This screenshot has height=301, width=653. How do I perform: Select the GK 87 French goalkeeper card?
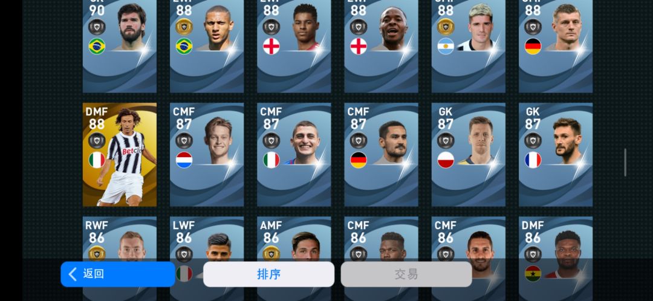(x=556, y=155)
